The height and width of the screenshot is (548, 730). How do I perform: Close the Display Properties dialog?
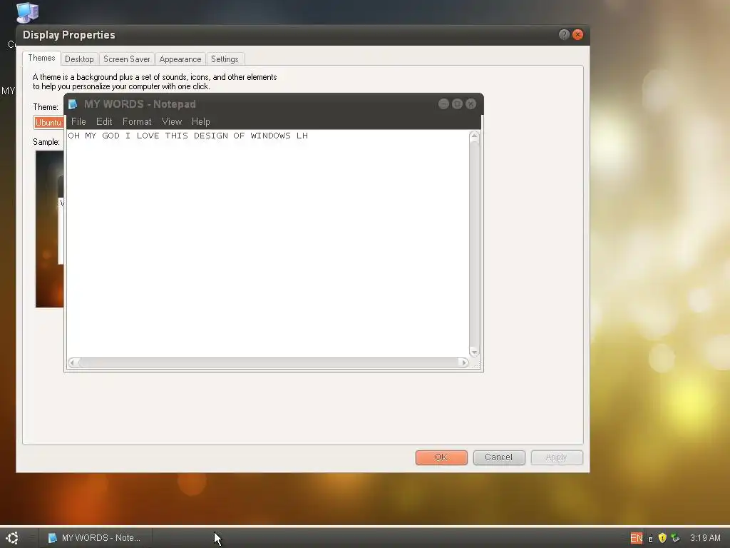[577, 34]
